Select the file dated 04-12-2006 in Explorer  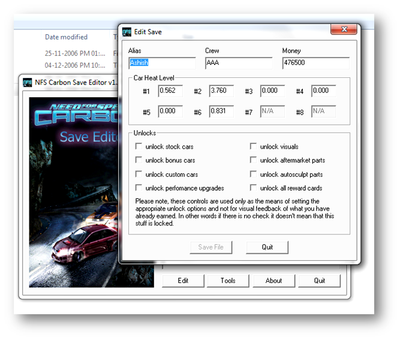click(x=75, y=65)
